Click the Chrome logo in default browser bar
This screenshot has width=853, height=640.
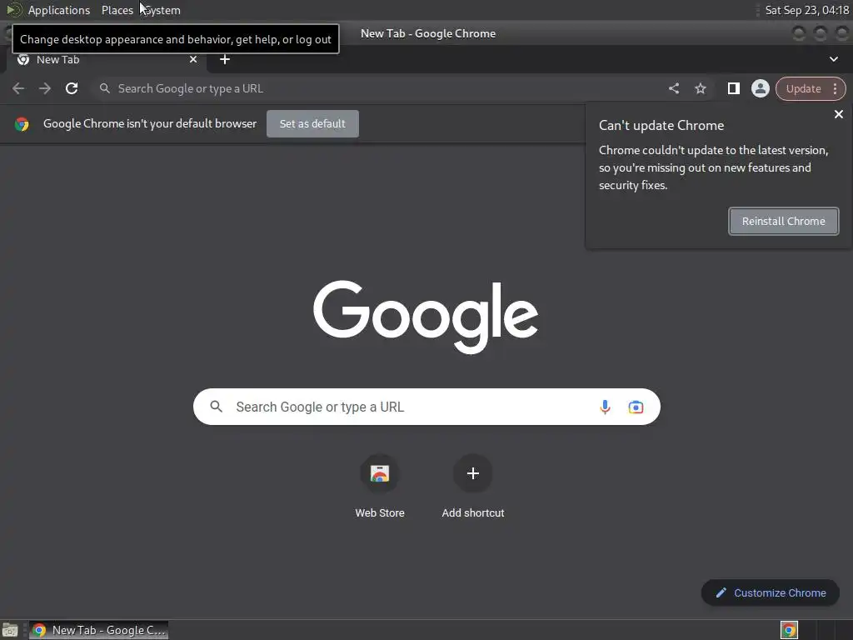pos(22,124)
